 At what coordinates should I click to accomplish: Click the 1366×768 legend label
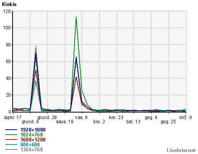[32, 149]
